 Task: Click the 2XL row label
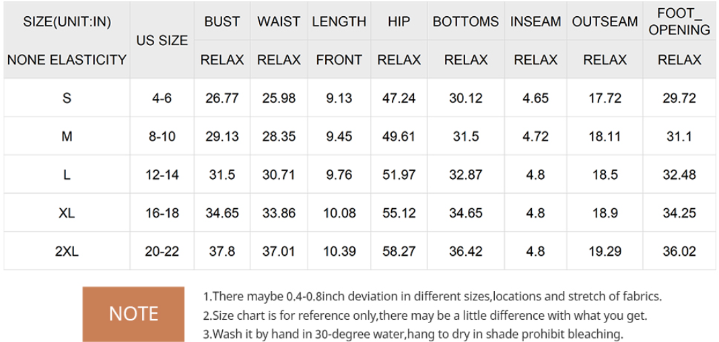[x=67, y=252]
